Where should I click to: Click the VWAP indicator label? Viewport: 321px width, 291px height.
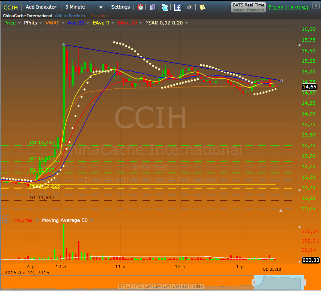coord(52,23)
